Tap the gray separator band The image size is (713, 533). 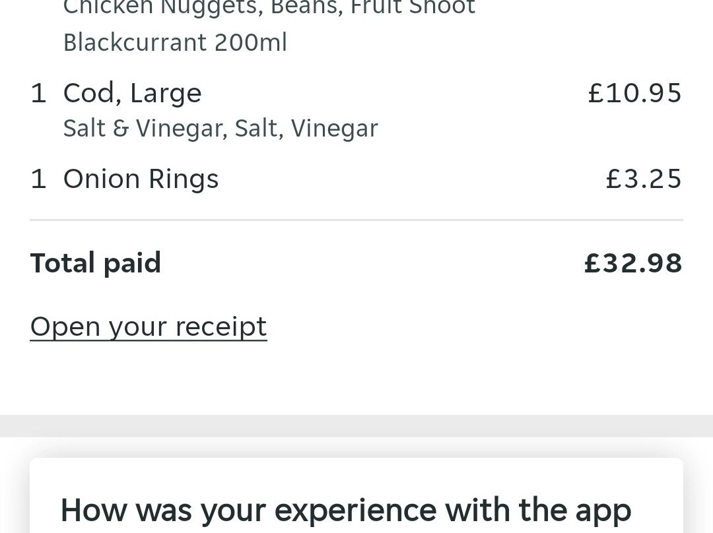tap(356, 425)
